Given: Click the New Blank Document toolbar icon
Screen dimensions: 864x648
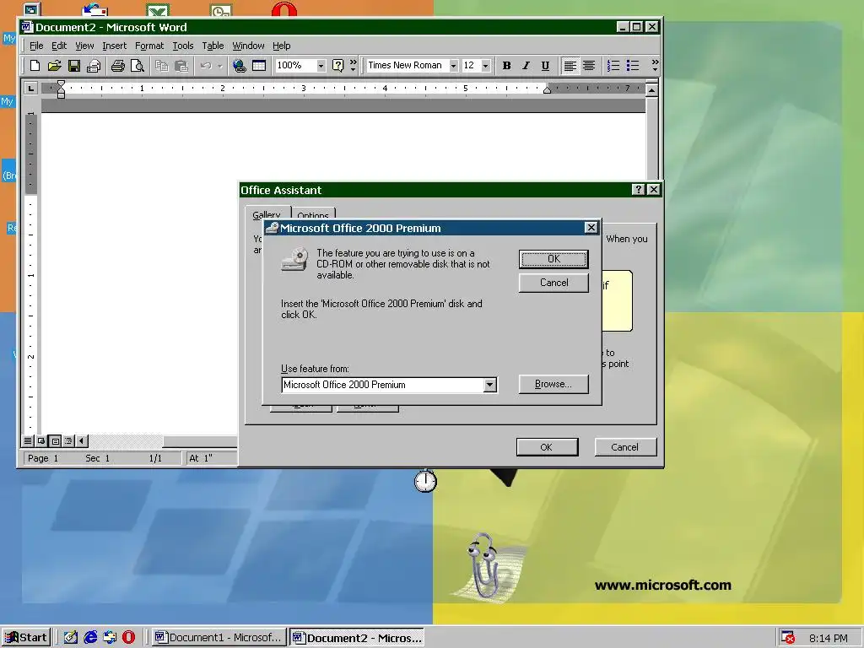Looking at the screenshot, I should click(35, 66).
